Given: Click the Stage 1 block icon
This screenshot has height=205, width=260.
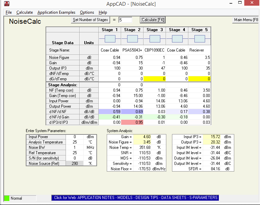Looking at the screenshot, I should [110, 39].
